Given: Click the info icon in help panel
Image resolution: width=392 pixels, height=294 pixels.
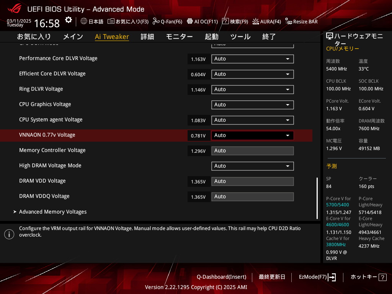Looking at the screenshot, I should tap(9, 234).
